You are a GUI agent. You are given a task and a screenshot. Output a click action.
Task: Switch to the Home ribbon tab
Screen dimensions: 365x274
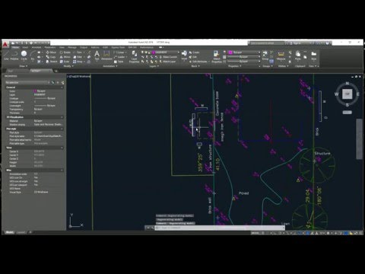coord(15,47)
